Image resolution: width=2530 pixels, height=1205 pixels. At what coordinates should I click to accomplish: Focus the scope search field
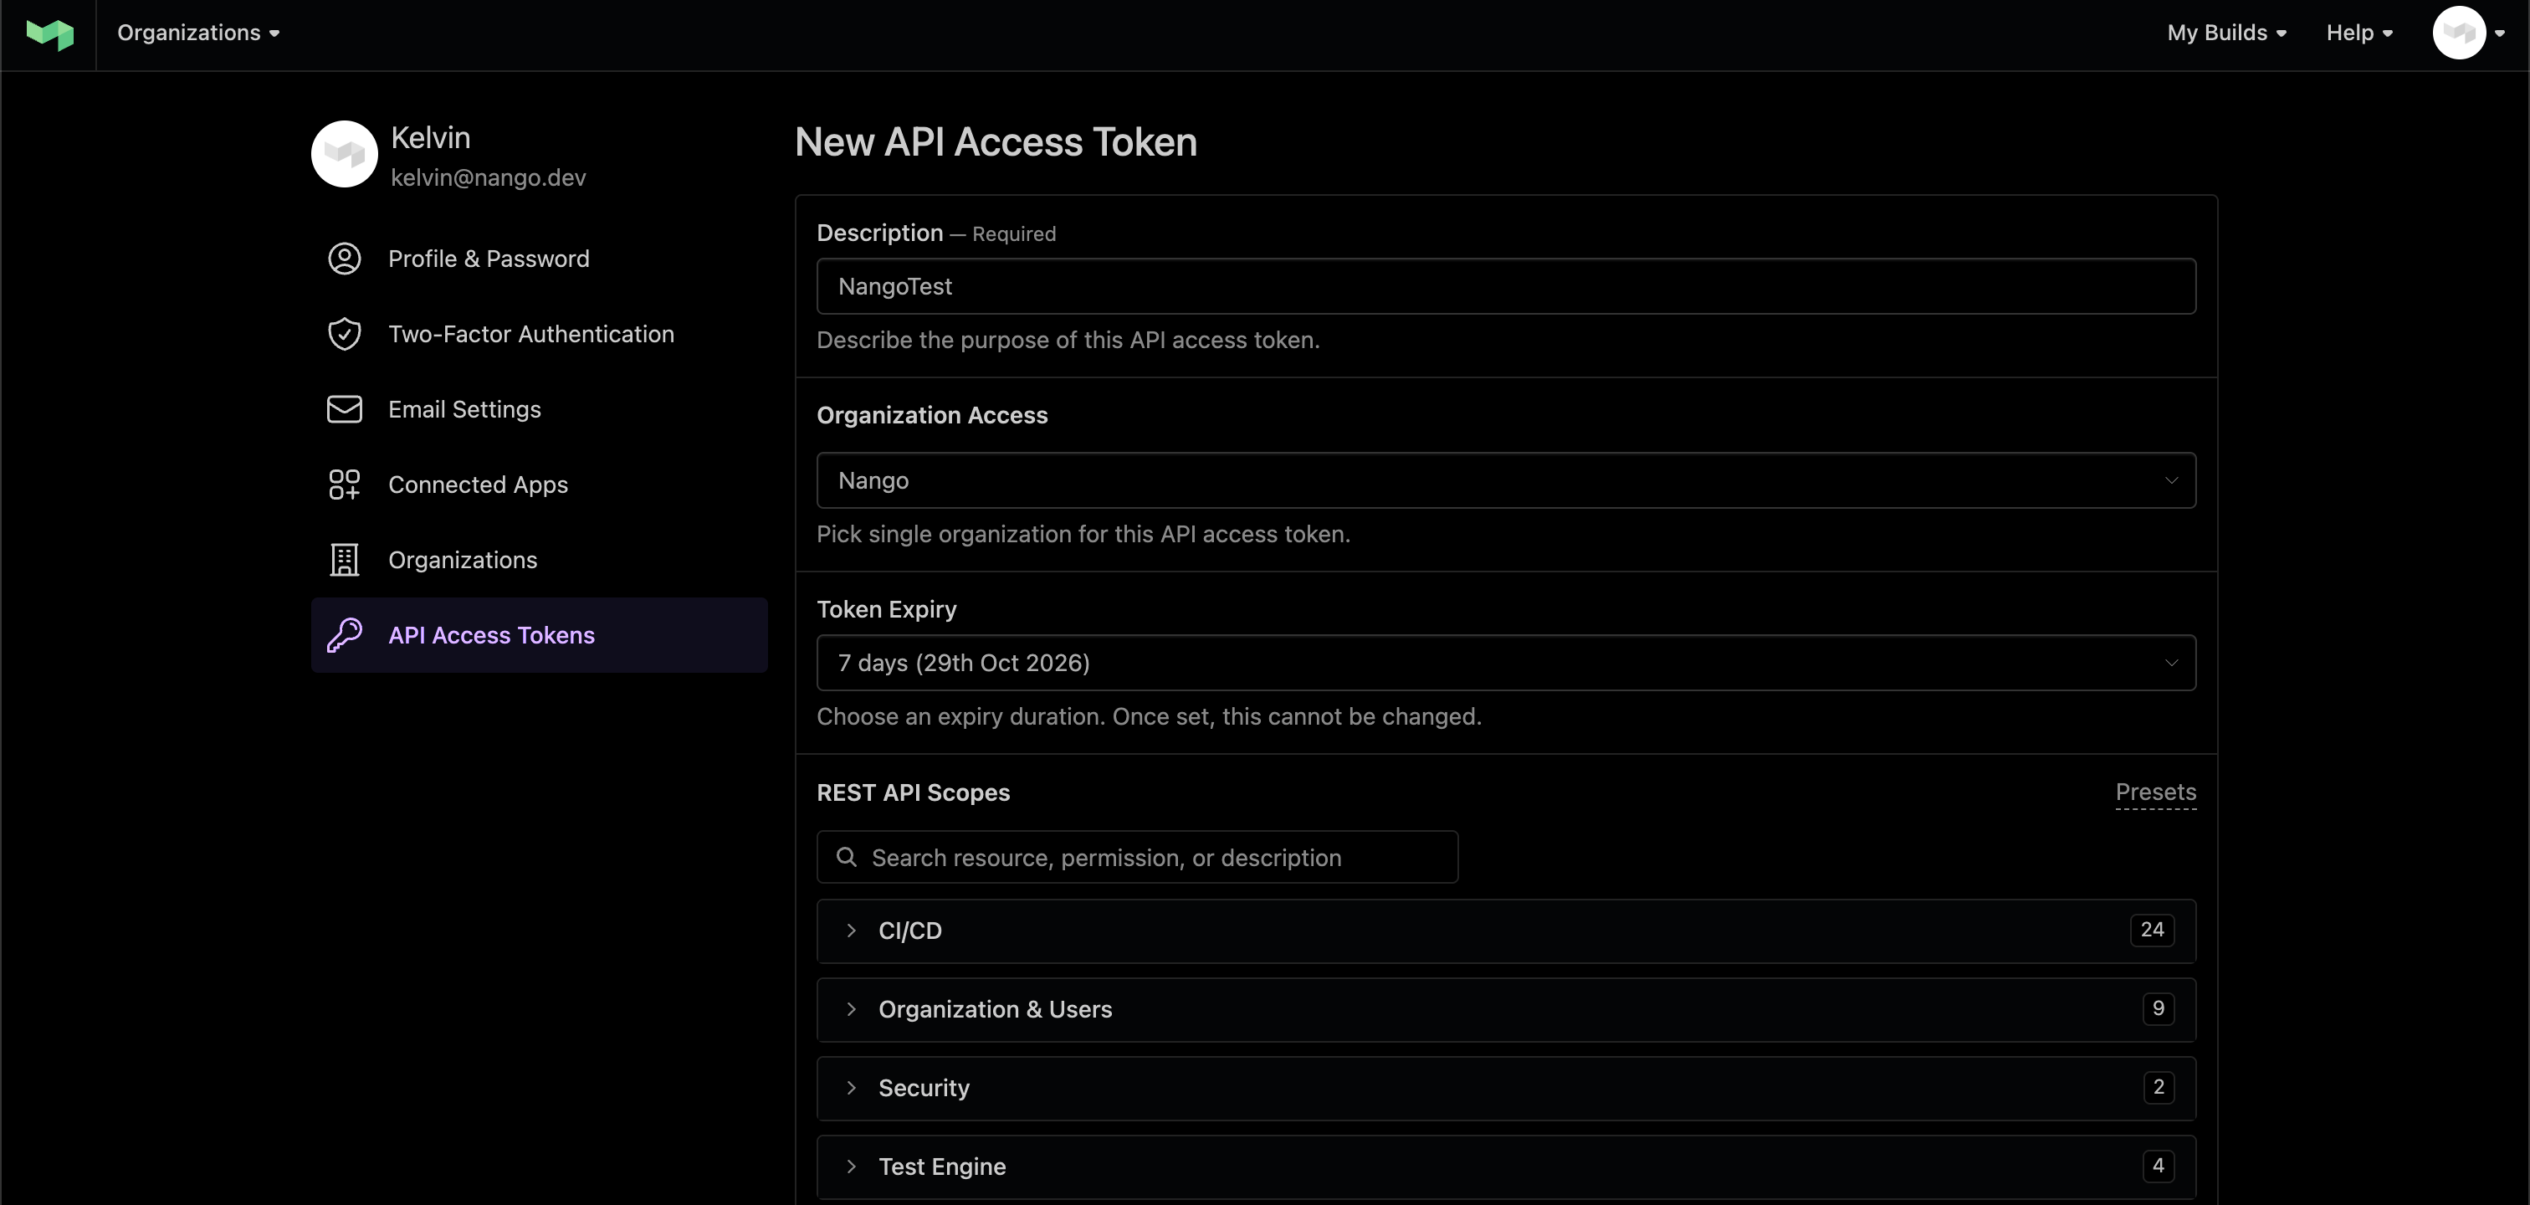(1137, 858)
